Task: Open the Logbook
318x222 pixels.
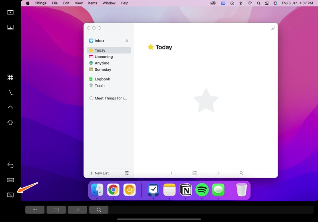Action: click(x=109, y=79)
